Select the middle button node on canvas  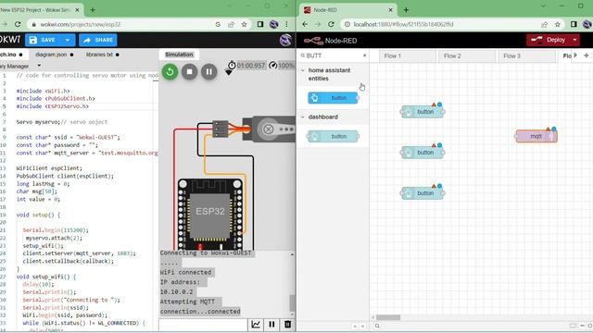pyautogui.click(x=423, y=153)
